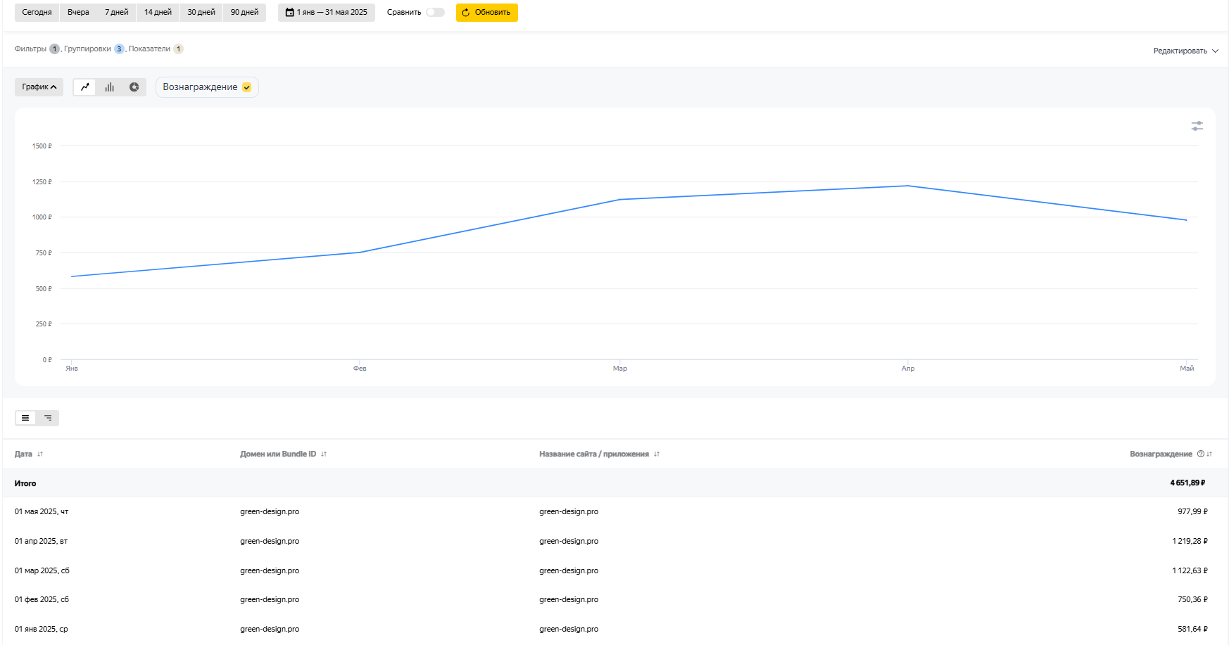Switch to the bar chart view

point(110,87)
